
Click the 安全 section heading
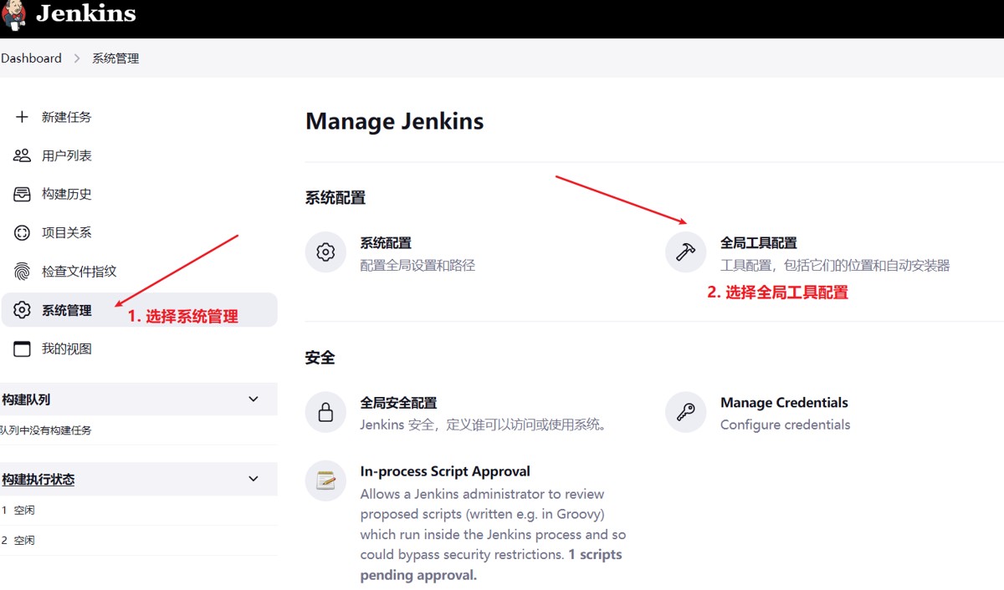320,358
